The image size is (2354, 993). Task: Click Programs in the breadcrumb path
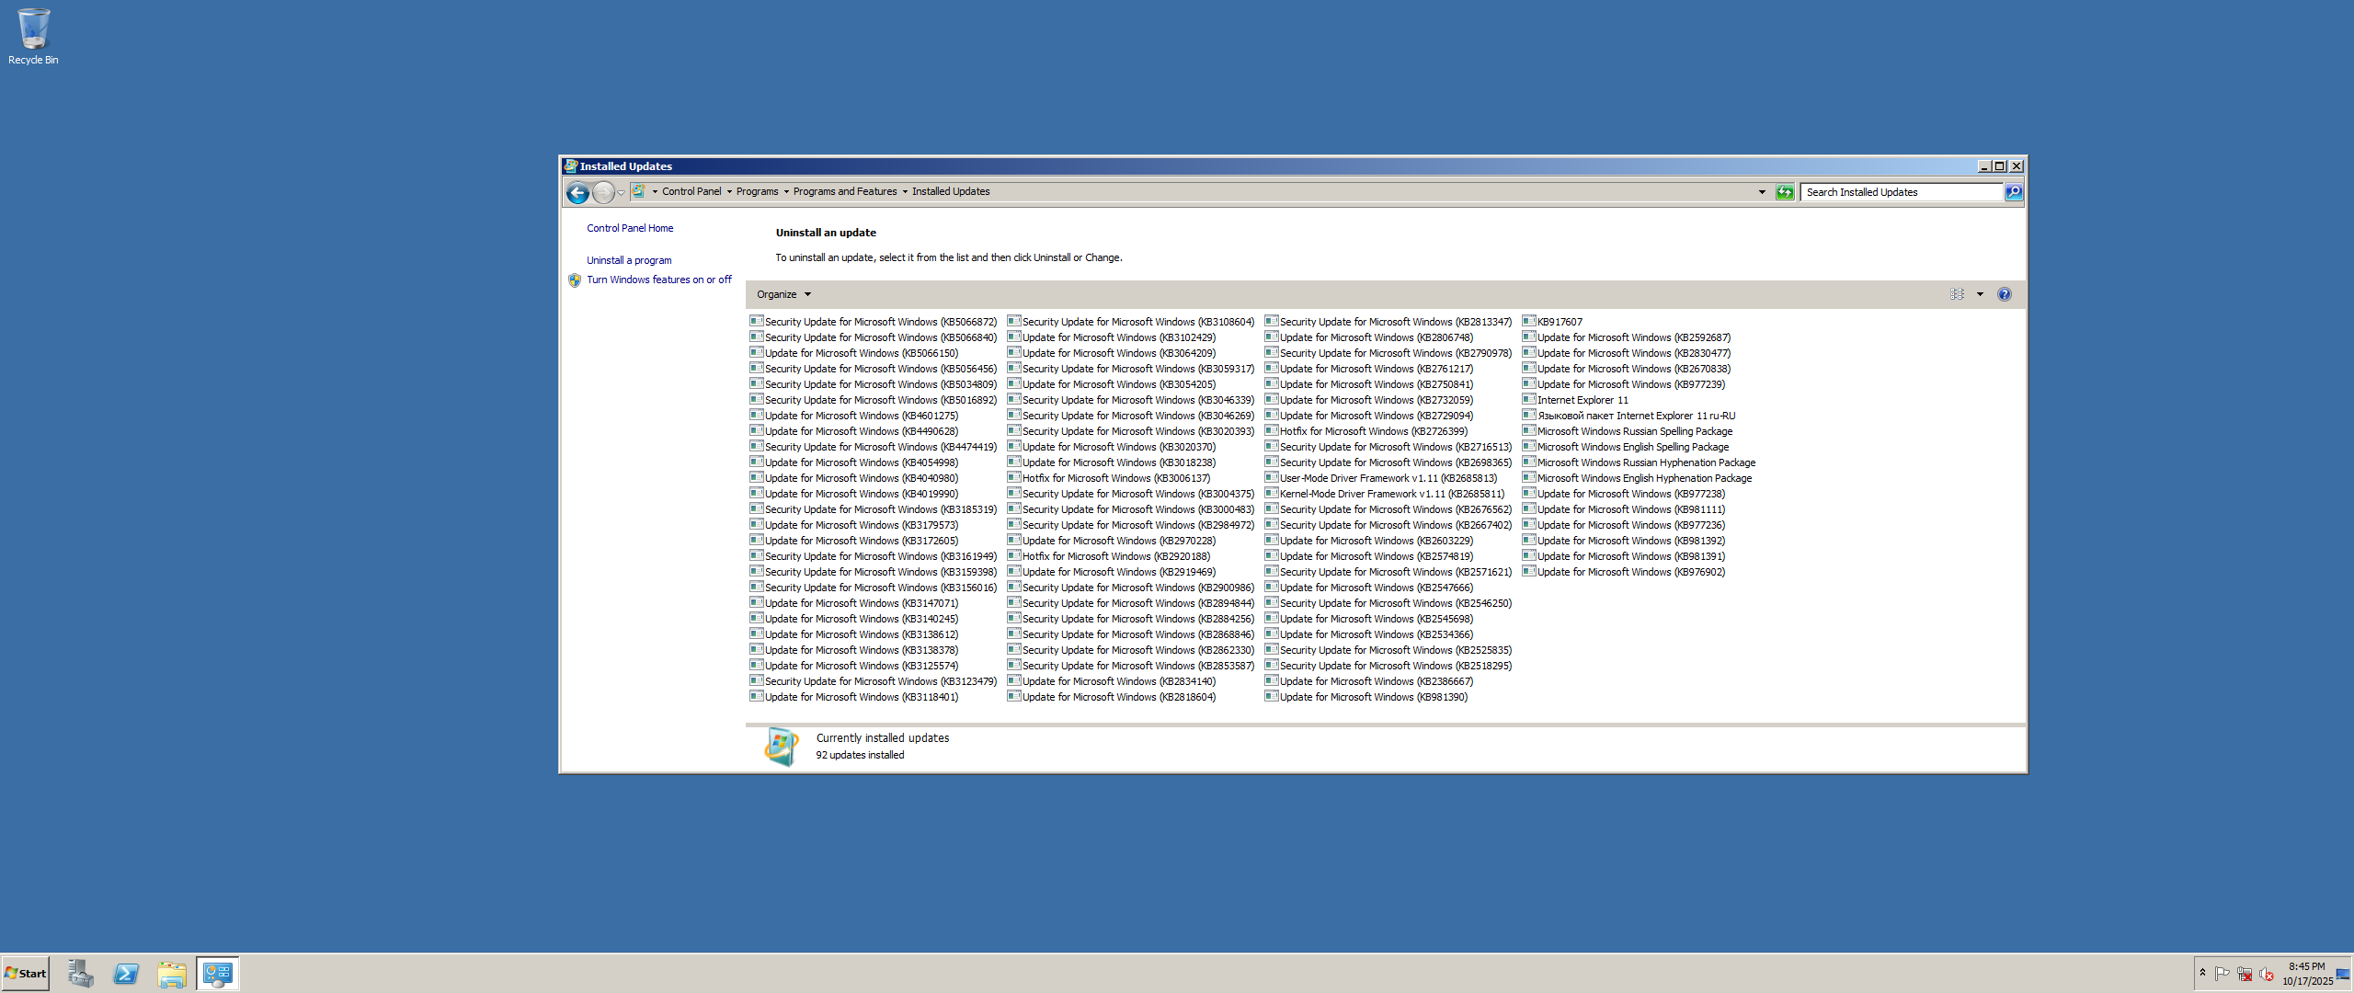click(x=757, y=192)
